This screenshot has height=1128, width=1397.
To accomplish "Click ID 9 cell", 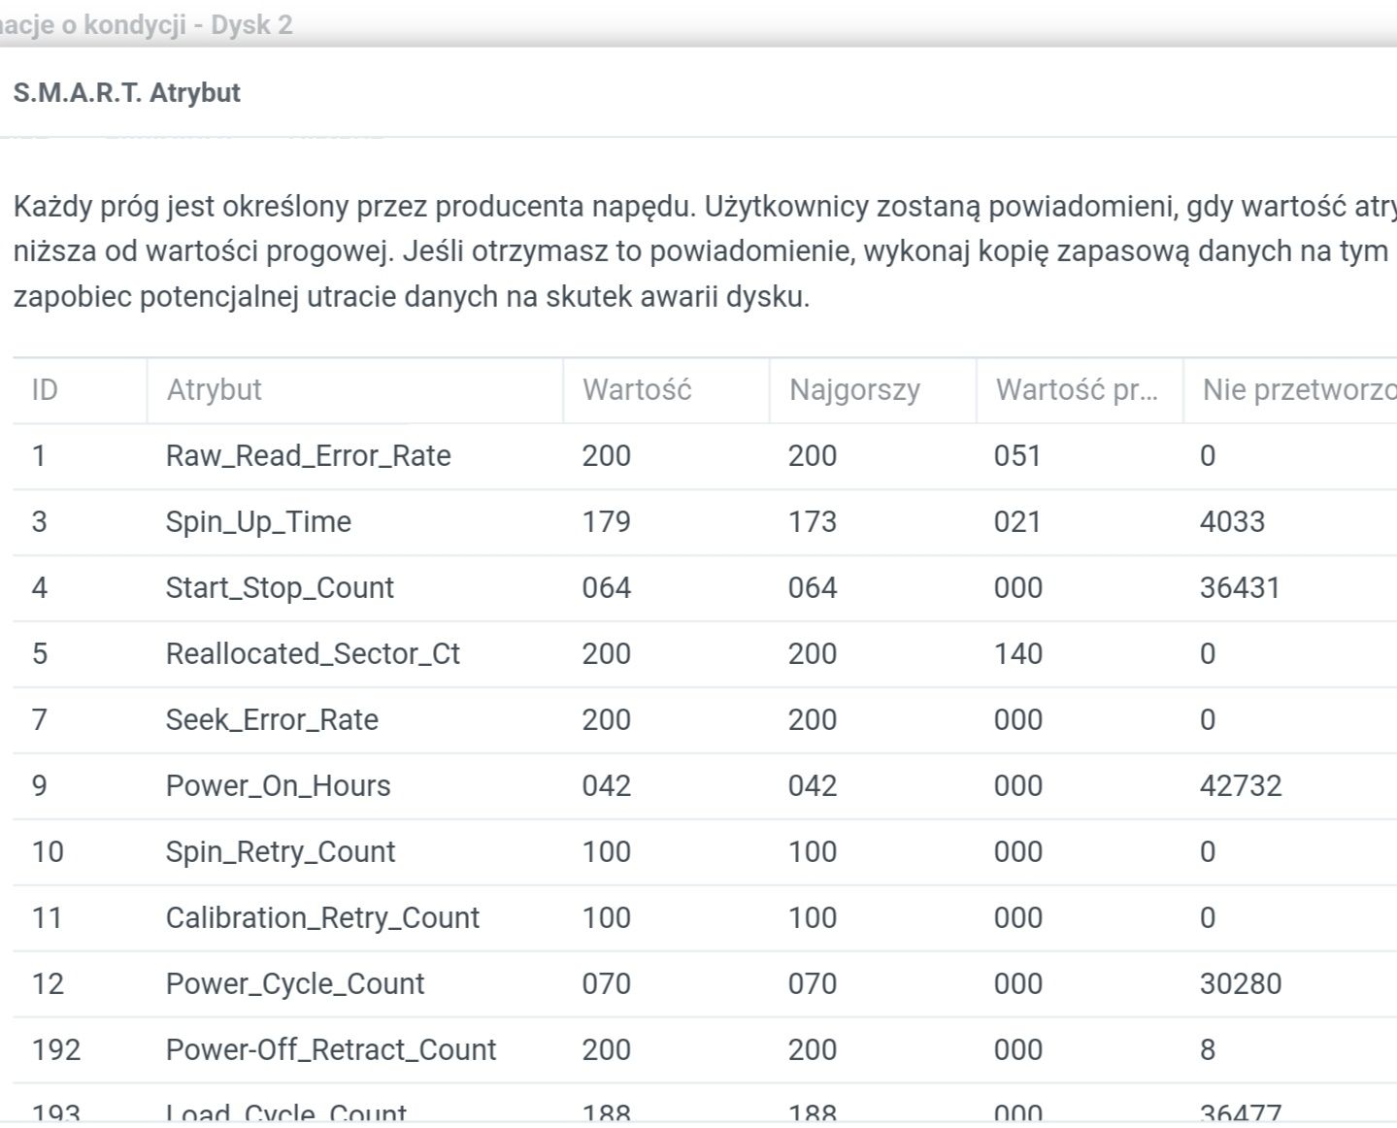I will [40, 786].
